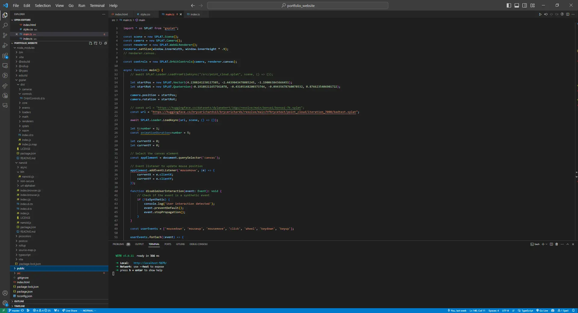Open the Source Control view

5,36
